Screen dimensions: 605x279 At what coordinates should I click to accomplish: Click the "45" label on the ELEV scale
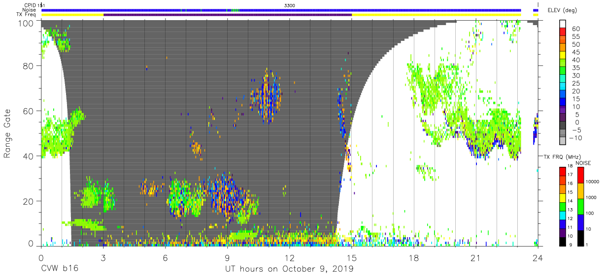[x=575, y=52]
